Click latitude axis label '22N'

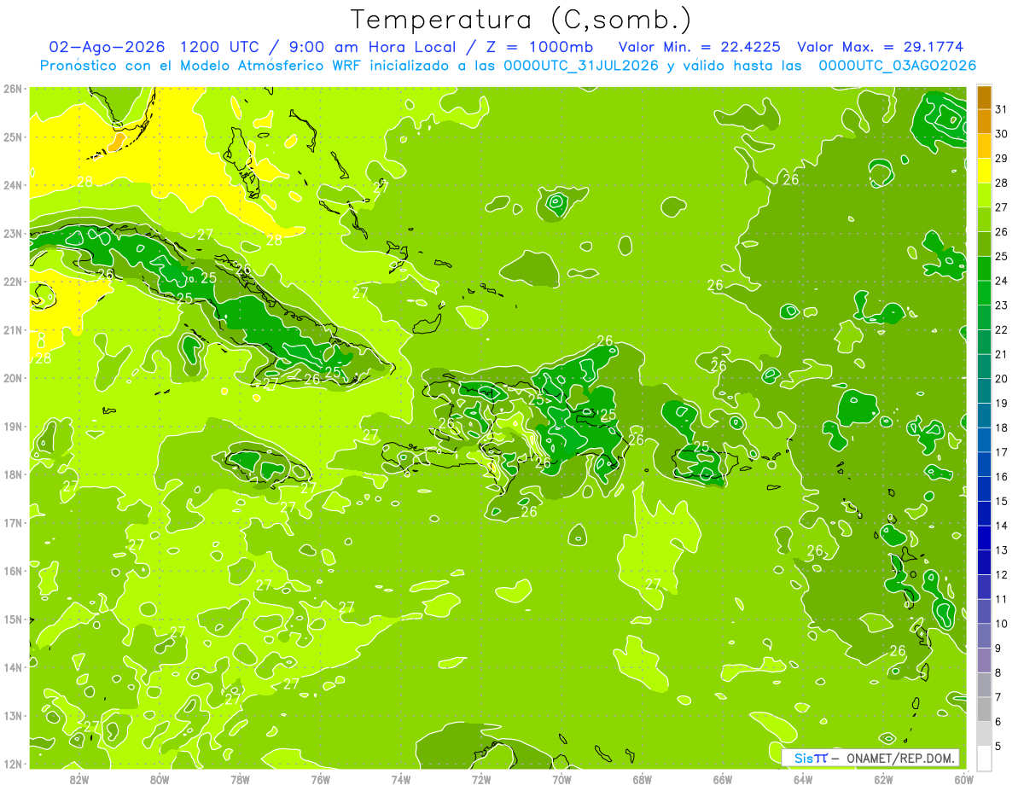[13, 282]
